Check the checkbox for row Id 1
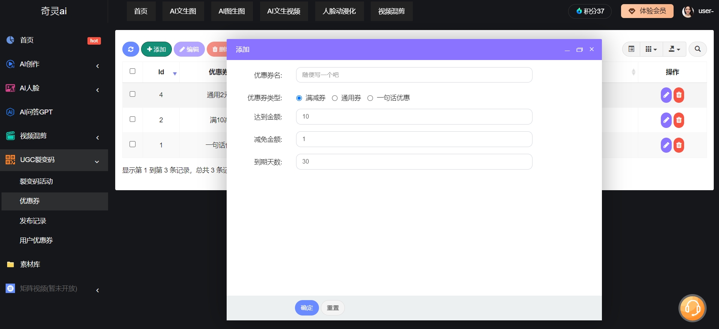Image resolution: width=719 pixels, height=329 pixels. pos(132,144)
